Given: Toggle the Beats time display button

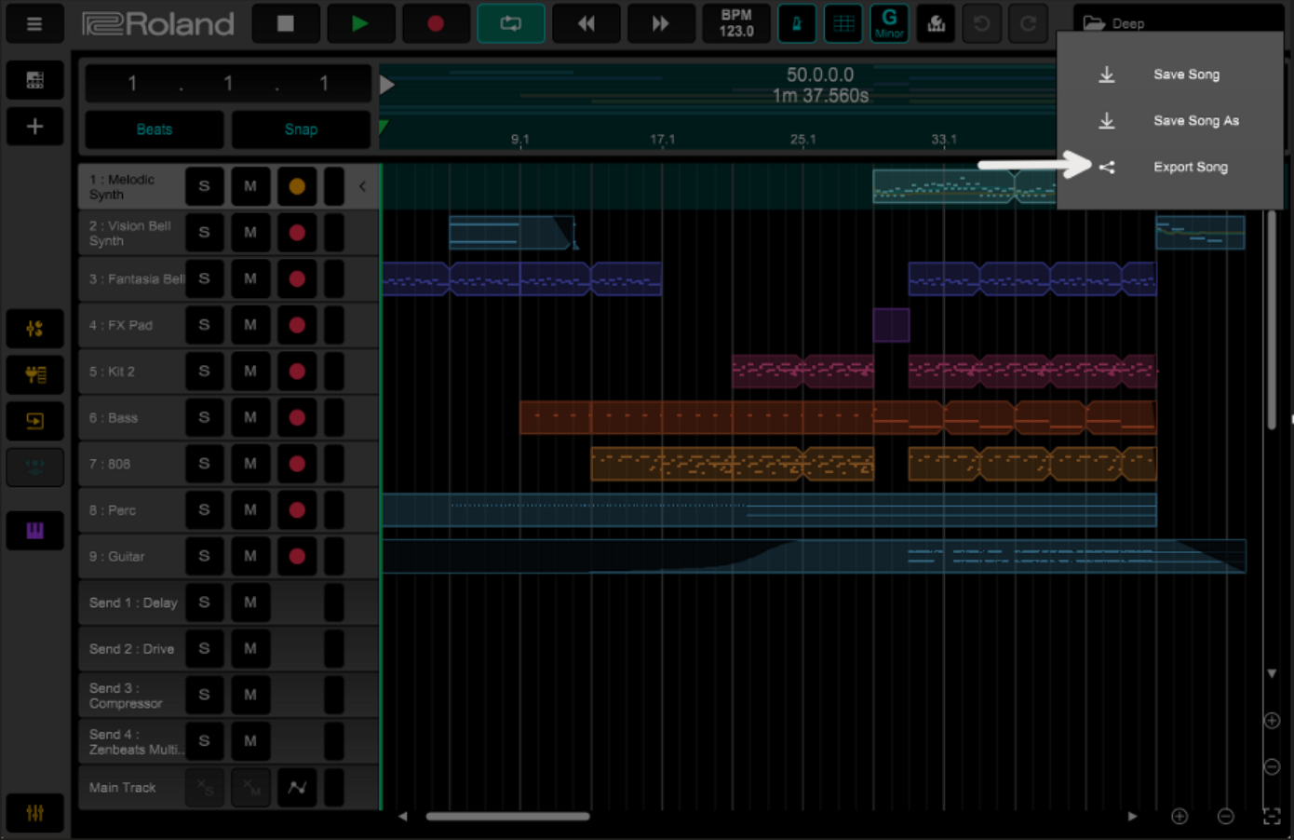Looking at the screenshot, I should [155, 129].
